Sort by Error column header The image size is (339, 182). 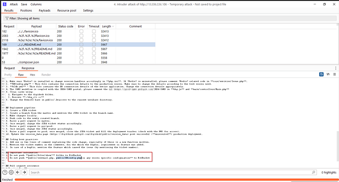[x=81, y=26]
